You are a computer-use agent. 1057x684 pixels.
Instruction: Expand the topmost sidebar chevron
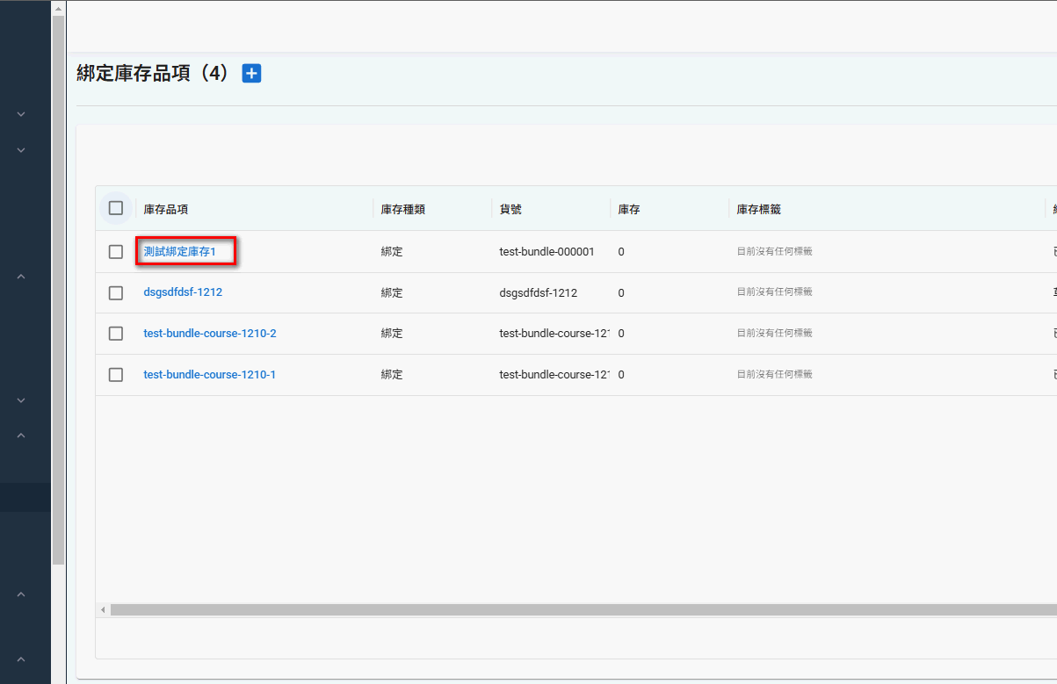[x=21, y=114]
